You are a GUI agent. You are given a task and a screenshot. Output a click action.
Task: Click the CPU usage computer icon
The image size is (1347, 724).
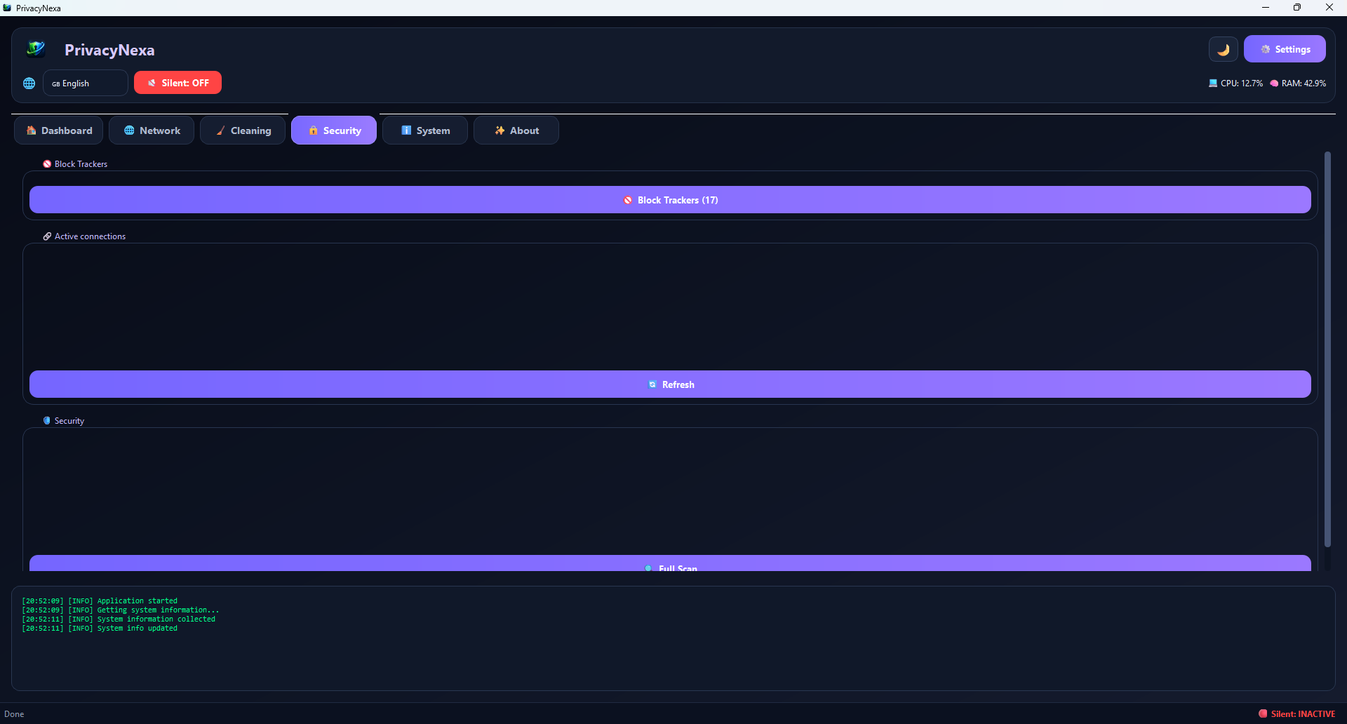[1213, 83]
